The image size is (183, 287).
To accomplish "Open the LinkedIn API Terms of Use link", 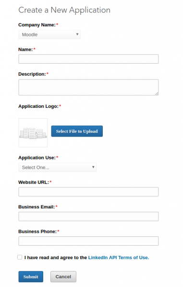I will point(119,257).
